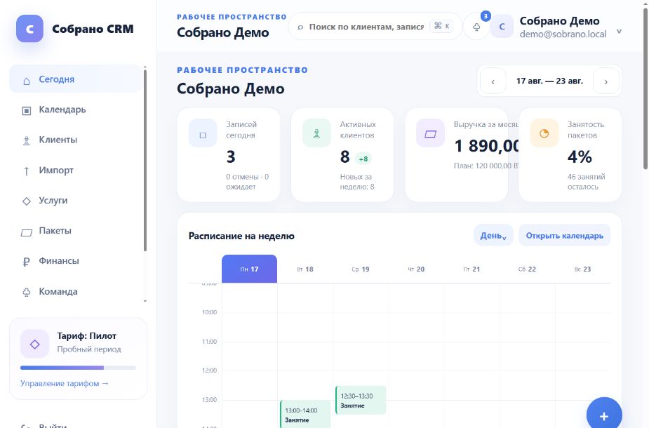Click the Импорт arrow icon
Image resolution: width=649 pixels, height=428 pixels.
click(26, 171)
